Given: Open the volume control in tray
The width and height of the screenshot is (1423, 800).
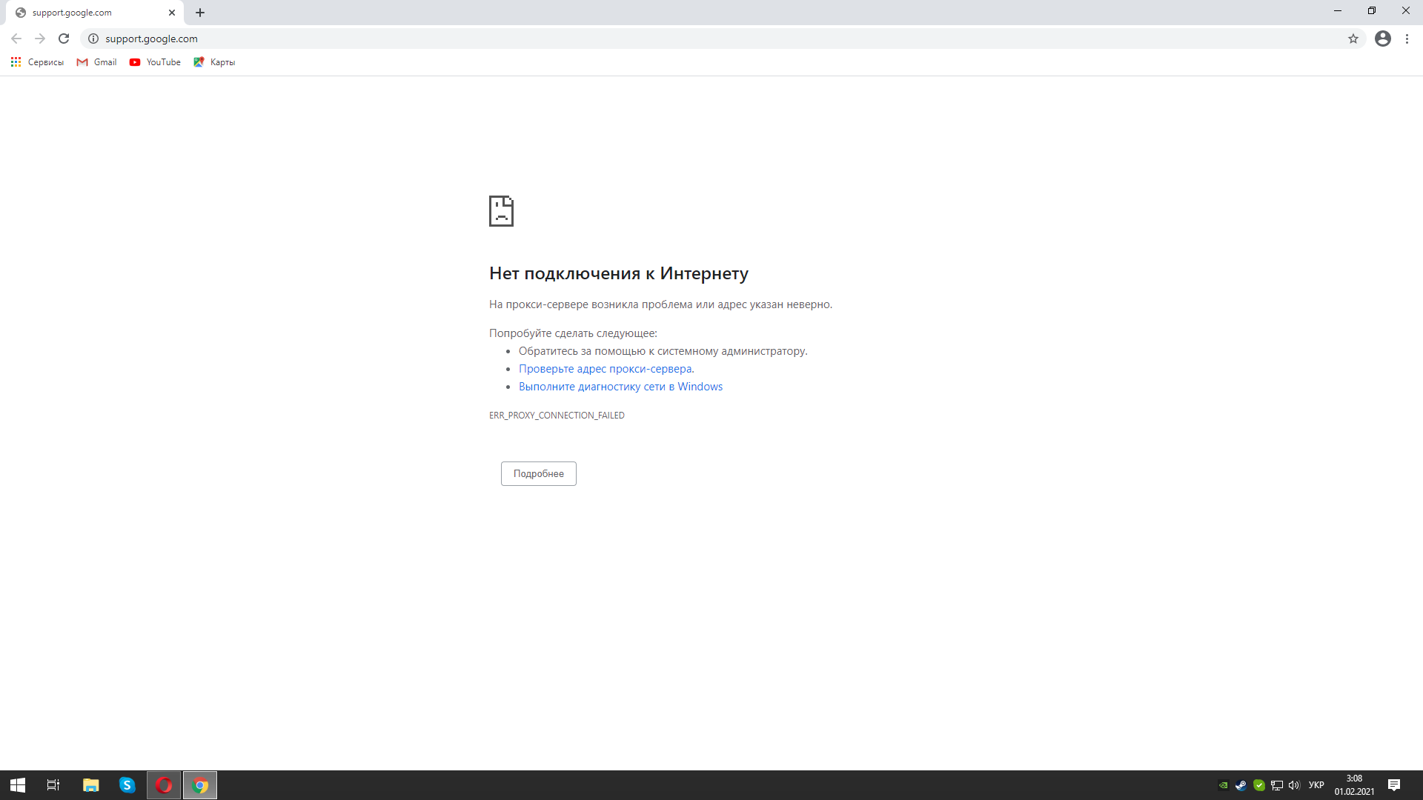Looking at the screenshot, I should [1294, 785].
